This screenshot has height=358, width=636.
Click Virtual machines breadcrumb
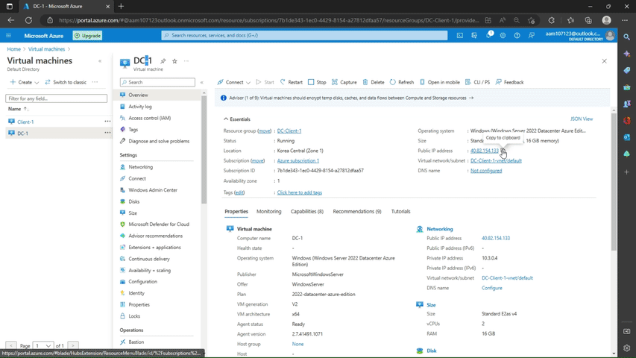point(46,49)
